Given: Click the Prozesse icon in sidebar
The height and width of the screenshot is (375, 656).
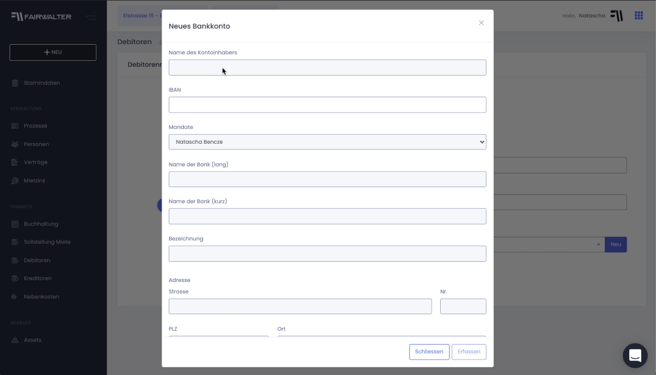Looking at the screenshot, I should point(15,126).
